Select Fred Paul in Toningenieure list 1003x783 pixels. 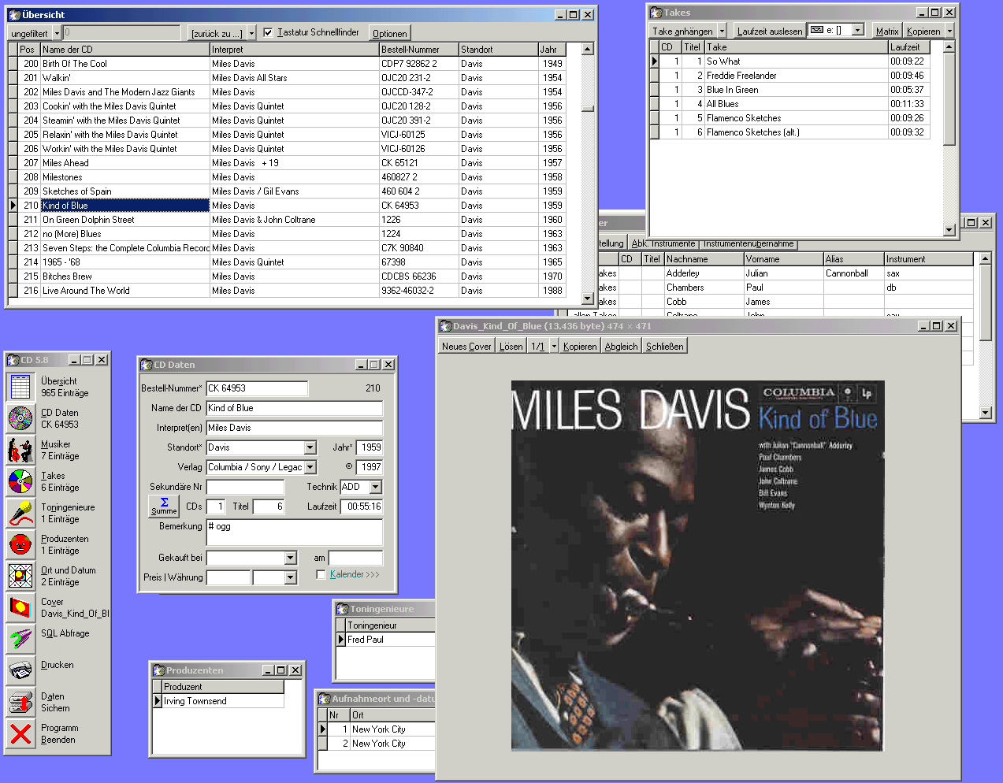(391, 640)
